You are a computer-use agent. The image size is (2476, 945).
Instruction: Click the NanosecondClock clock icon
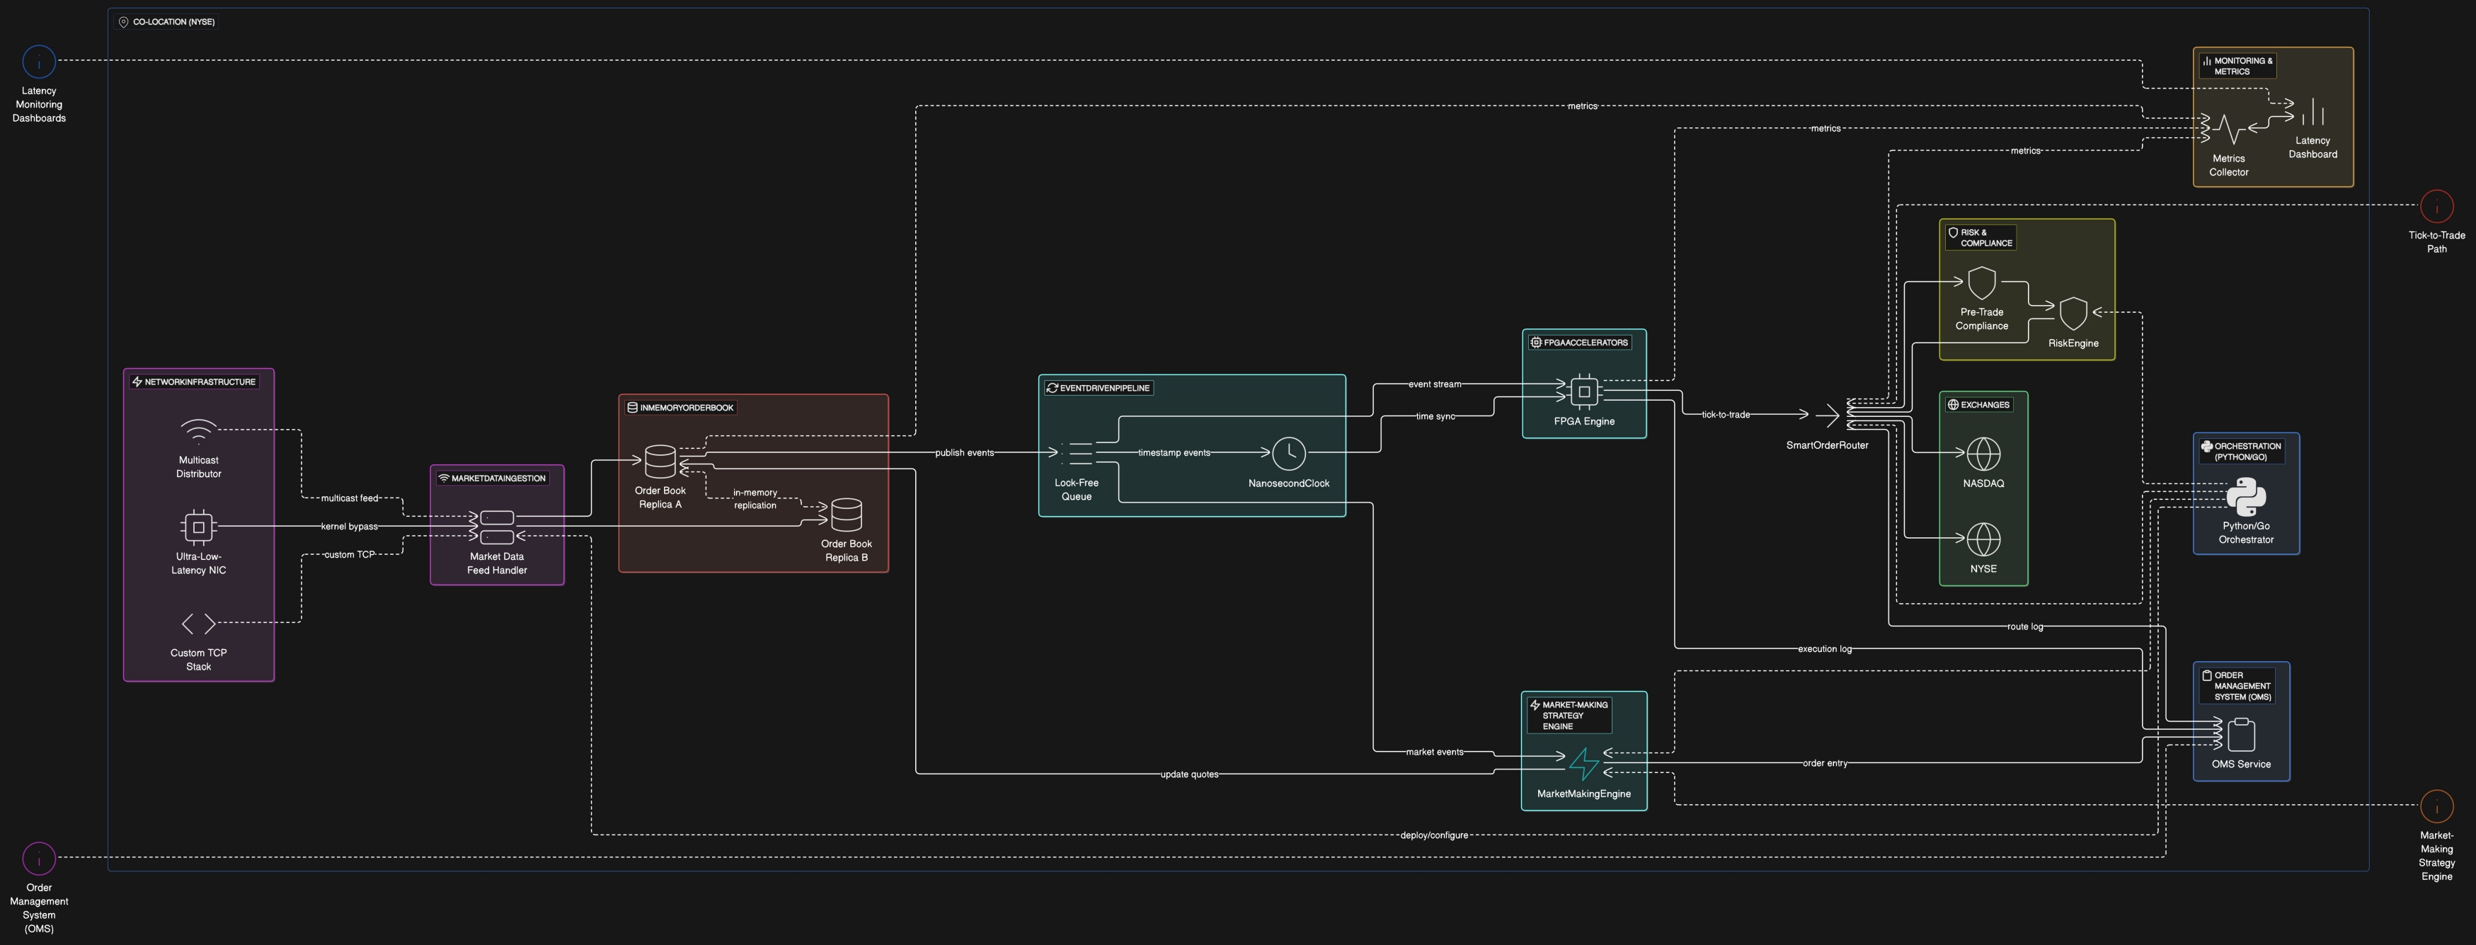point(1288,454)
